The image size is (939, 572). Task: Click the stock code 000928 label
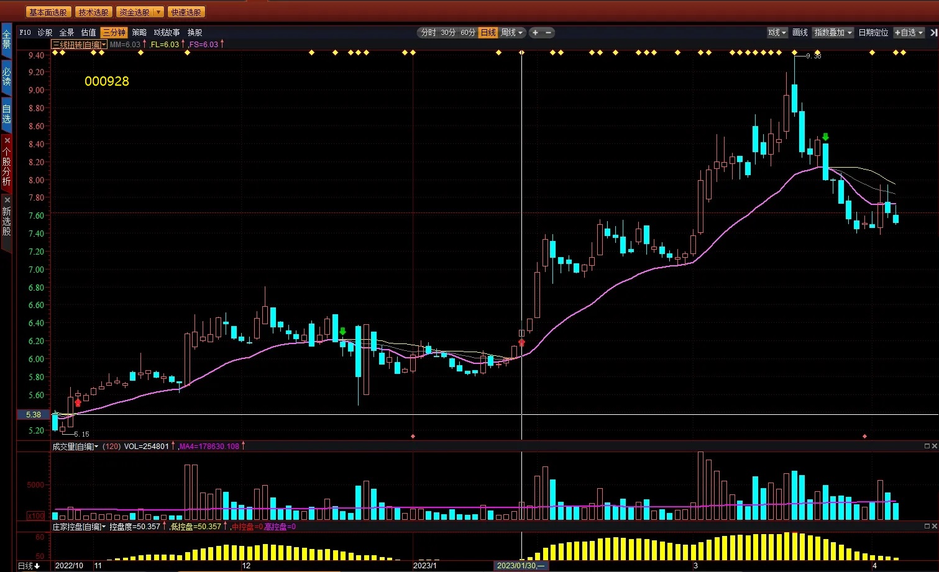[x=107, y=81]
